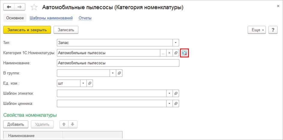Clear the Категория 1С:Номенклатуры field
283x140 pixels.
(x=169, y=53)
